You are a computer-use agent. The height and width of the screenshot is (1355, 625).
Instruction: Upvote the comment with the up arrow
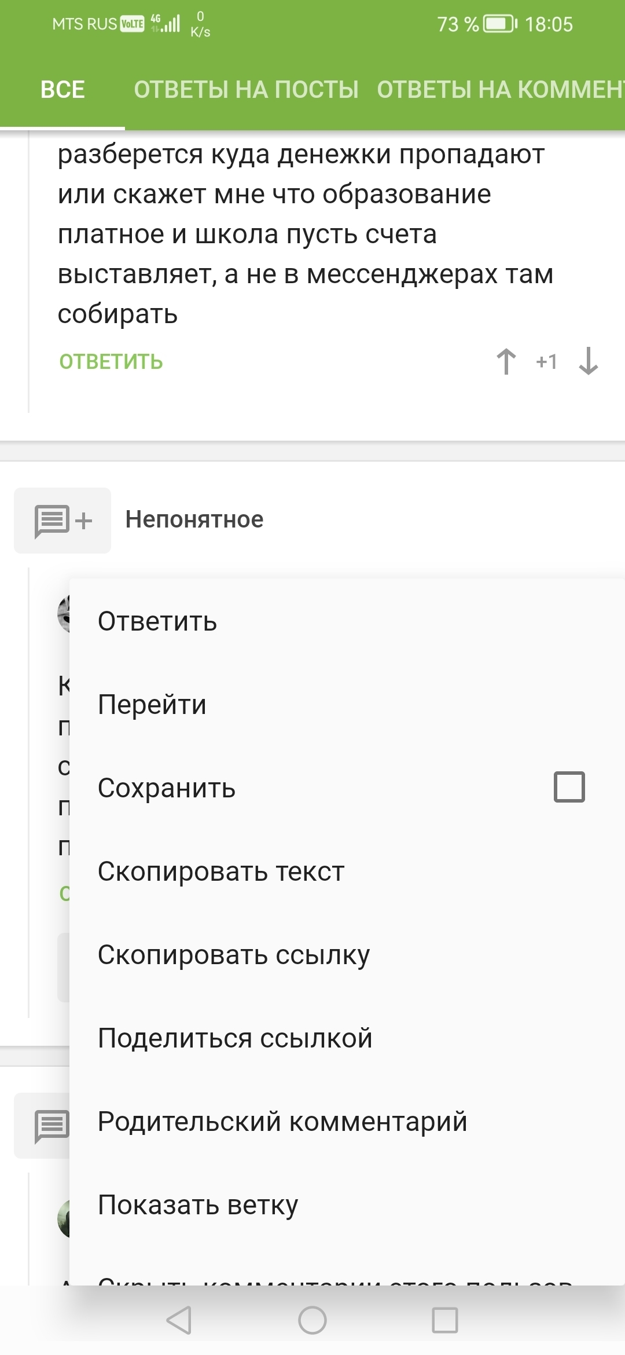point(506,362)
